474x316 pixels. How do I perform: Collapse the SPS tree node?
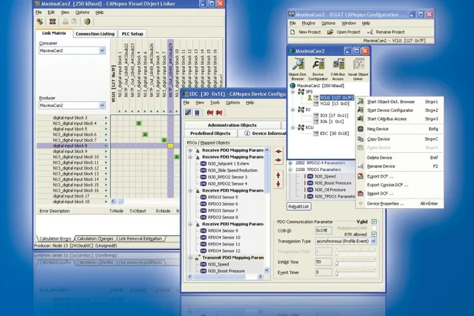coord(292,91)
